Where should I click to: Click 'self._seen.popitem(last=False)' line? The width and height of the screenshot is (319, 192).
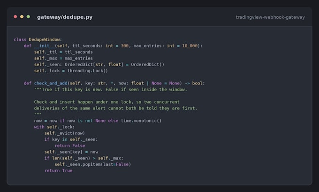[93, 164]
